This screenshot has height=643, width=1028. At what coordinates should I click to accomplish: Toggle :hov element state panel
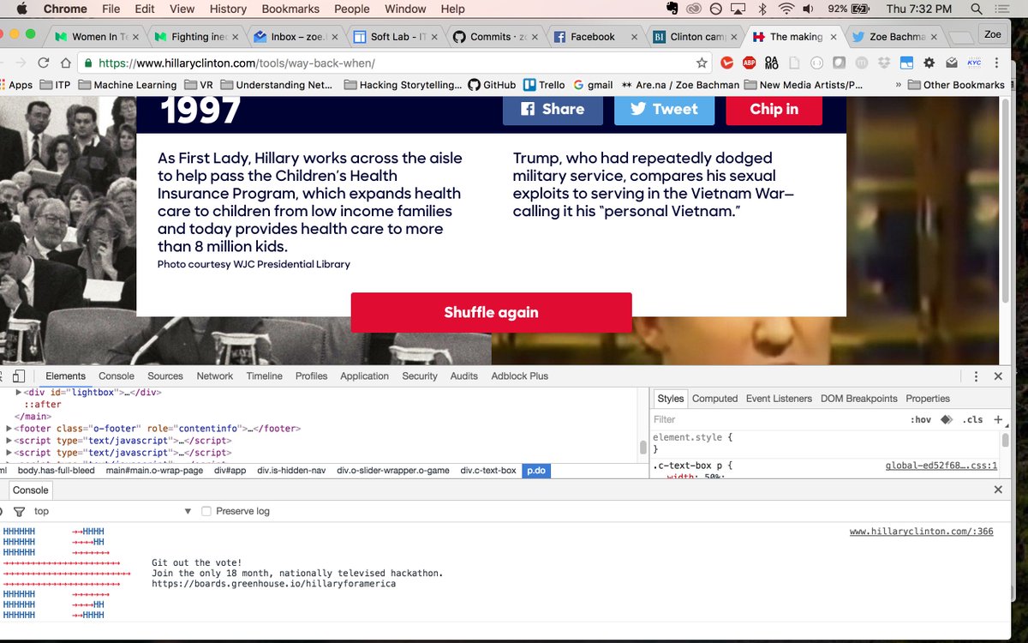tap(921, 420)
